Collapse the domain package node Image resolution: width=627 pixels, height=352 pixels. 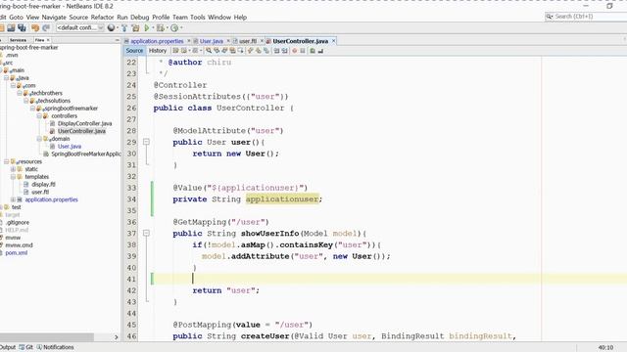click(x=39, y=139)
